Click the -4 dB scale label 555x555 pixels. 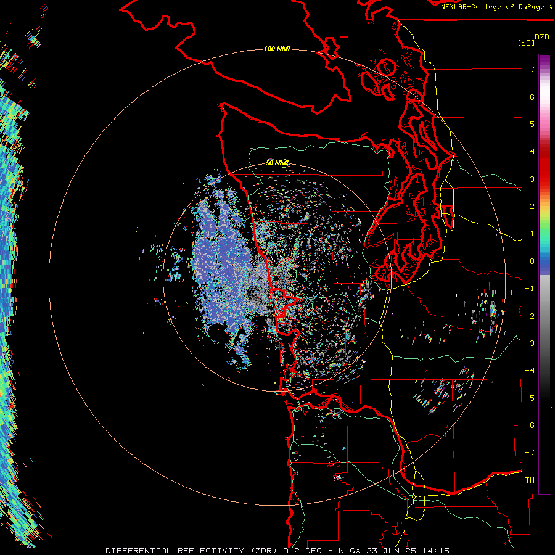click(x=530, y=370)
